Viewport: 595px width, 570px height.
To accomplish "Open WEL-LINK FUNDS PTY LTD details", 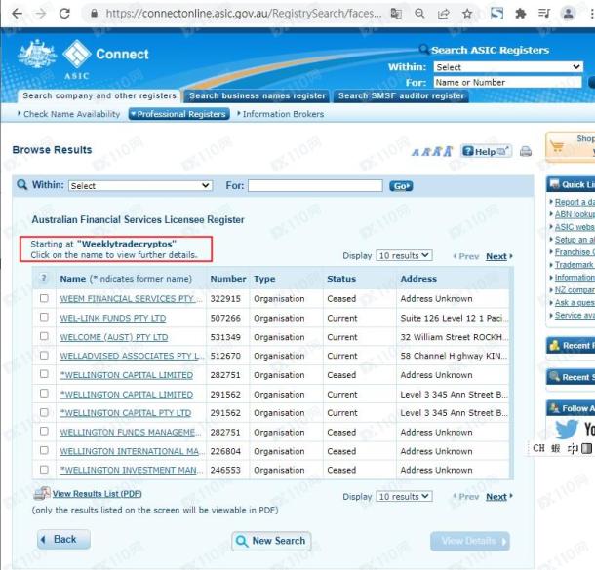I will pos(113,318).
